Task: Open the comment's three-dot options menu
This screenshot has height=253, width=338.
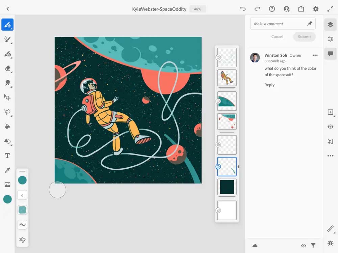Action: coord(315,55)
